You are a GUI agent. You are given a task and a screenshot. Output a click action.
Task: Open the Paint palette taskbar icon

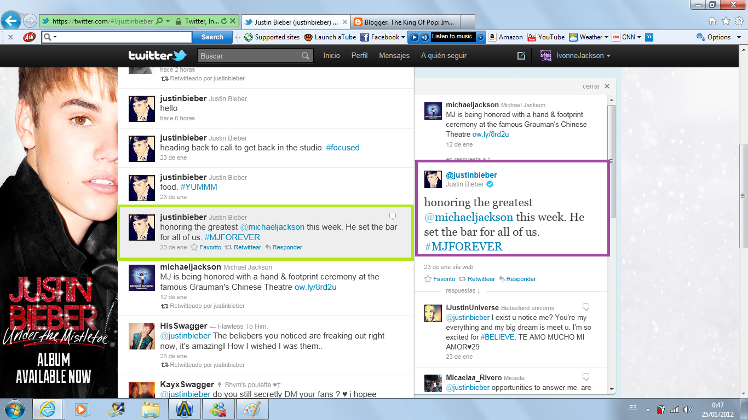[x=252, y=409]
